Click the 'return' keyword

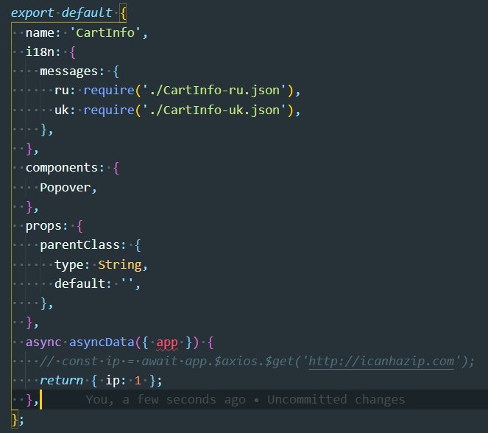(x=61, y=381)
